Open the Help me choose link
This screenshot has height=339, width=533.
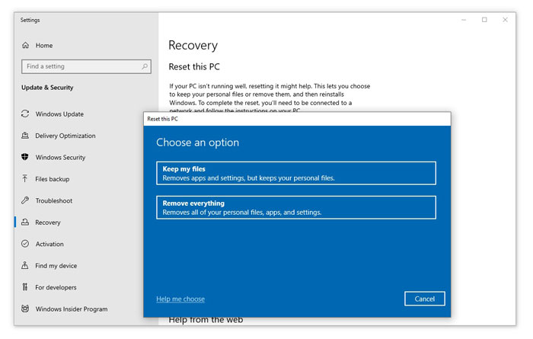[180, 299]
